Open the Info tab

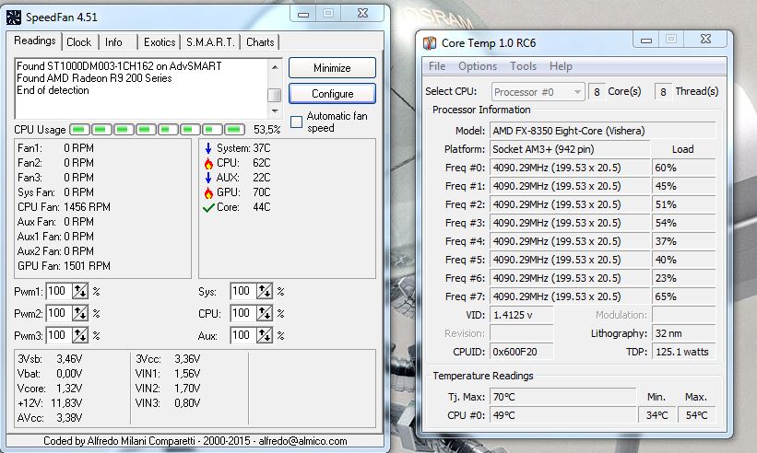pos(113,42)
